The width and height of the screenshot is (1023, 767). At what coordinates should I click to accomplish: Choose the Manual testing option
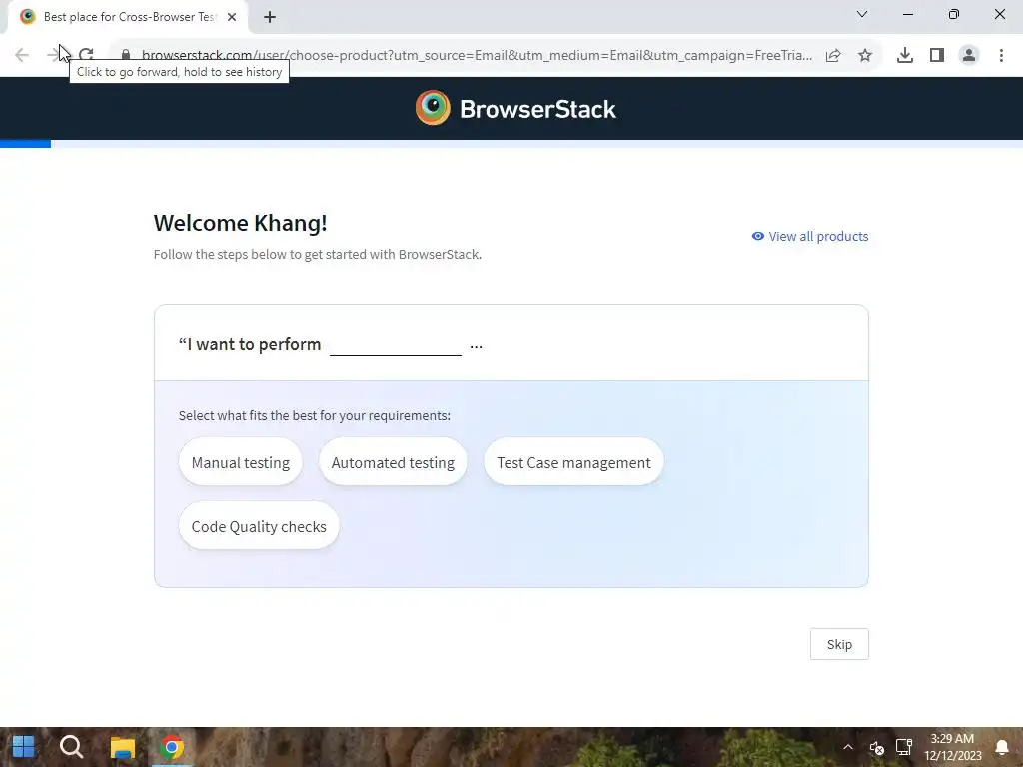[240, 462]
